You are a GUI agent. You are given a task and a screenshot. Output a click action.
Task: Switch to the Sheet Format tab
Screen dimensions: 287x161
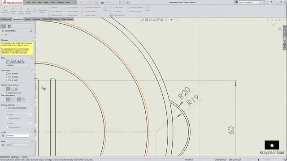coord(67,19)
